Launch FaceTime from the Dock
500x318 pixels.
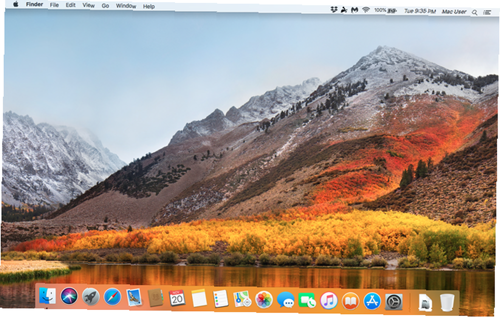pyautogui.click(x=307, y=301)
